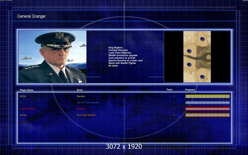
Task: Click start position marker 4 on the map
Action: coord(189,51)
